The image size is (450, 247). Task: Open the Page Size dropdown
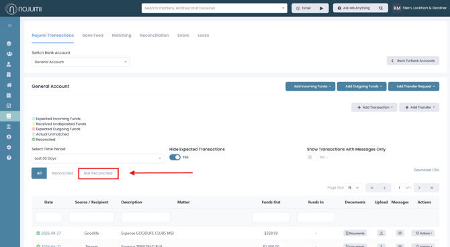tap(354, 188)
